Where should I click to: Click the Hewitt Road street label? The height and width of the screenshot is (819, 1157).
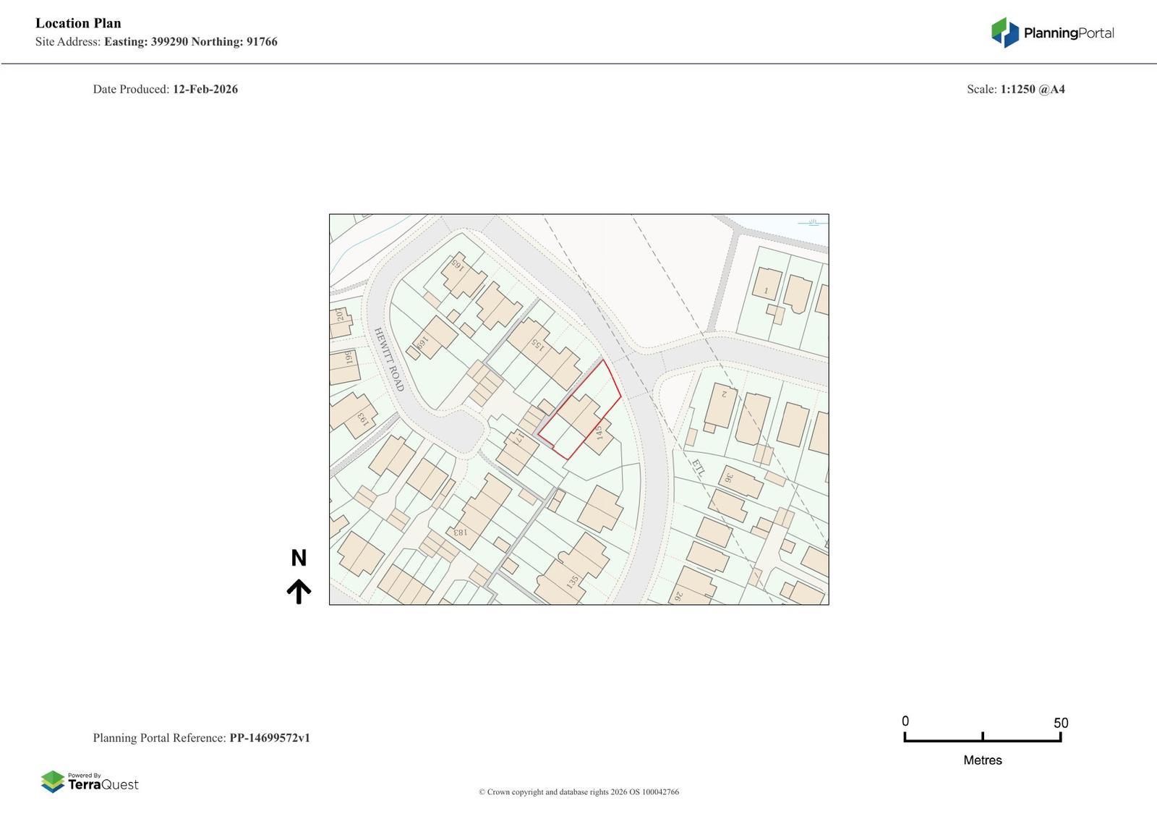(388, 360)
